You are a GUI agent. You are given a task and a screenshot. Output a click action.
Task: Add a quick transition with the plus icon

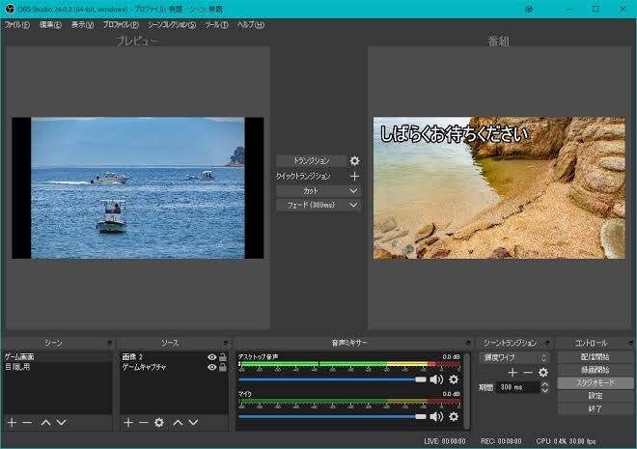pos(354,176)
